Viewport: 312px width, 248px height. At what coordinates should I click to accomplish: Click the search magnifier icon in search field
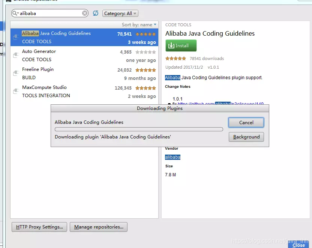click(x=15, y=14)
